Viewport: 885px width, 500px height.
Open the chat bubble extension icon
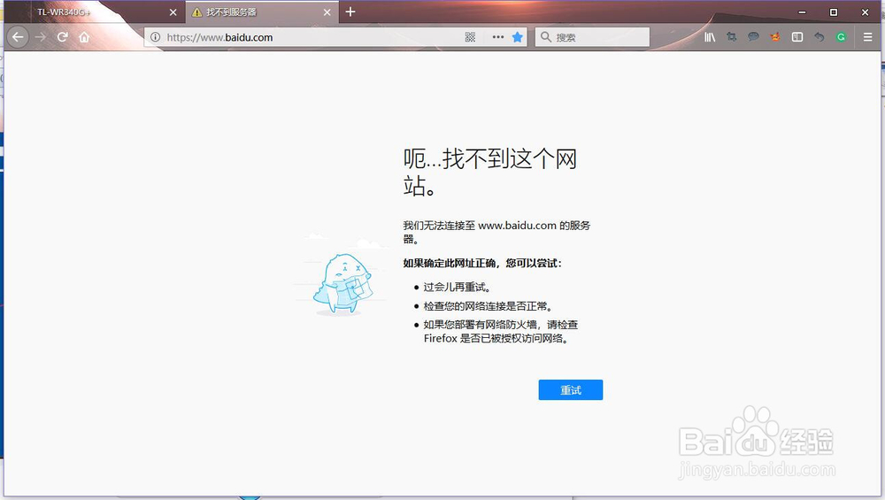point(753,37)
